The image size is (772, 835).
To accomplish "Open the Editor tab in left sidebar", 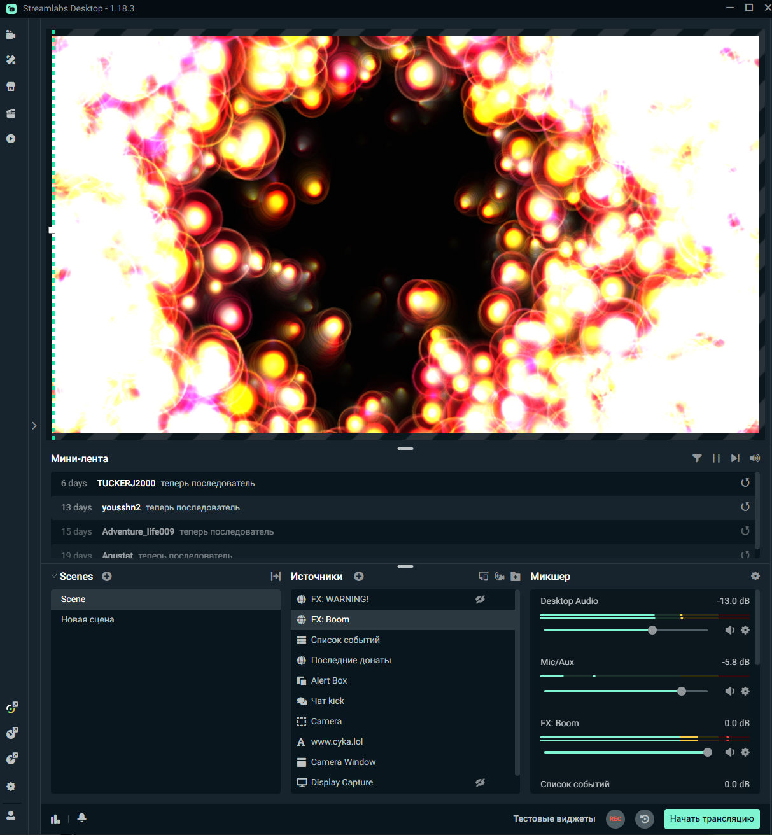I will pos(11,34).
